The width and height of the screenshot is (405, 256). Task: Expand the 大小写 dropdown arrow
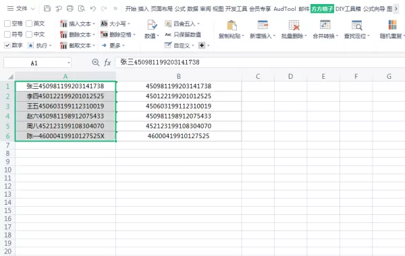click(x=129, y=24)
